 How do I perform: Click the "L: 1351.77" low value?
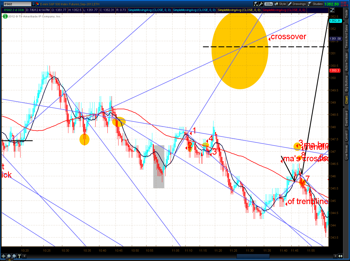pyautogui.click(x=90, y=10)
